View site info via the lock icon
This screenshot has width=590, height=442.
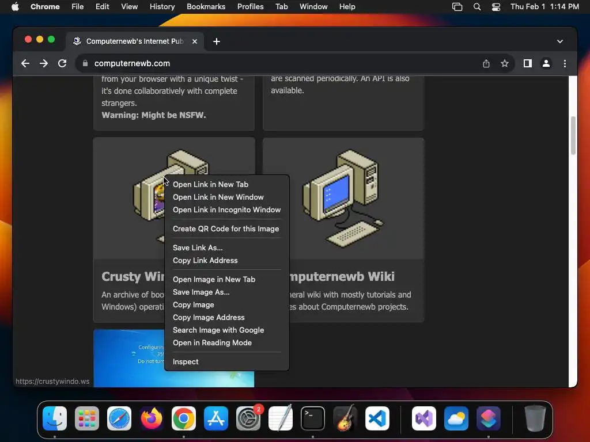(85, 63)
